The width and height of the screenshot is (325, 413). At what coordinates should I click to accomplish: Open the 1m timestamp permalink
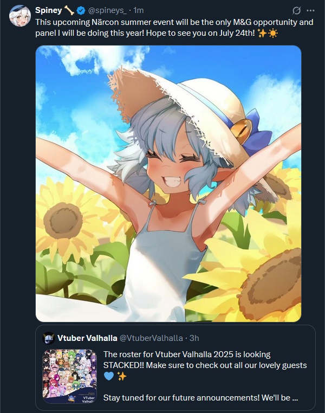tap(139, 10)
